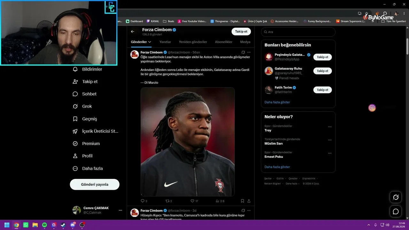Viewport: 409px width, 230px height.
Task: Show more under Bunları beğenebilirsin
Action: click(277, 102)
